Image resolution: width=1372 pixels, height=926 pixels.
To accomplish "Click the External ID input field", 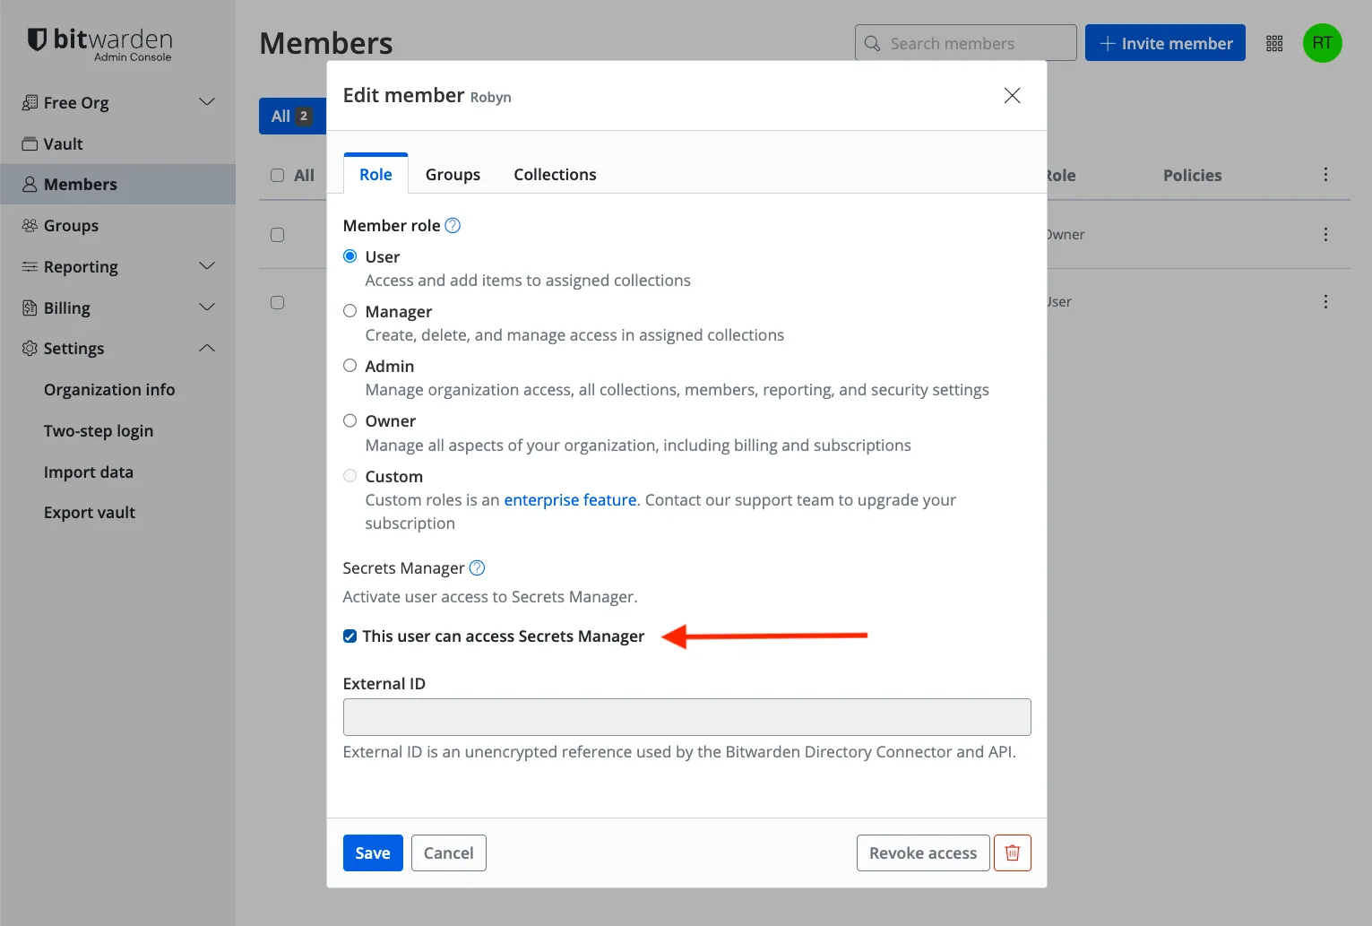I will 686,717.
